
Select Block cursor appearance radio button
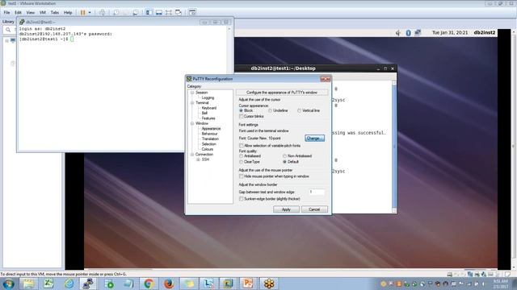coord(241,111)
